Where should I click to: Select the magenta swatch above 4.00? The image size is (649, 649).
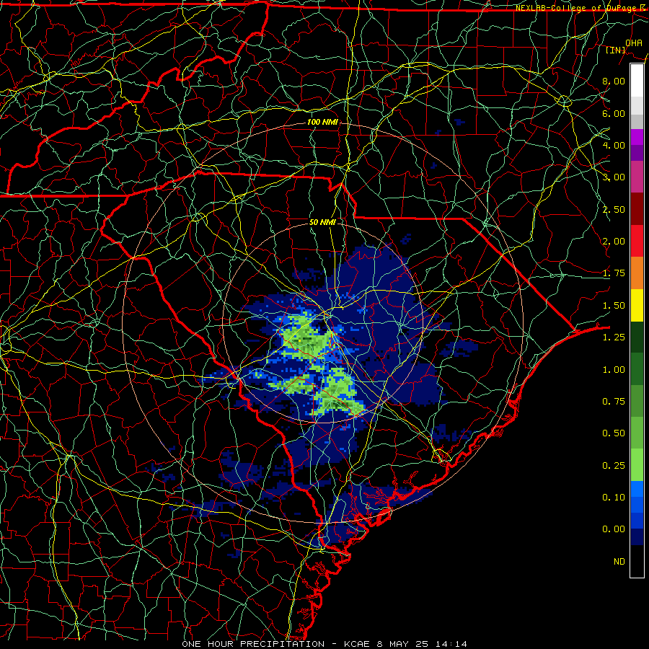click(637, 137)
